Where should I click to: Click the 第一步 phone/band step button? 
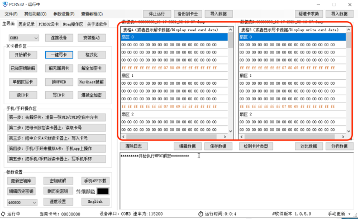point(56,118)
